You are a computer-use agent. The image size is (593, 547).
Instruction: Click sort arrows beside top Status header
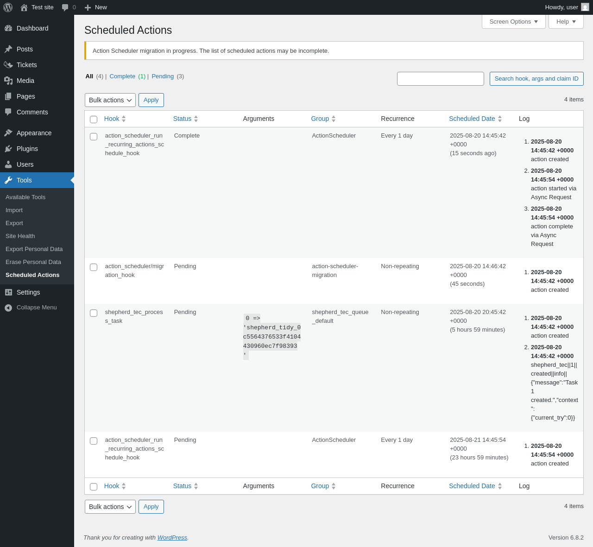pyautogui.click(x=196, y=119)
